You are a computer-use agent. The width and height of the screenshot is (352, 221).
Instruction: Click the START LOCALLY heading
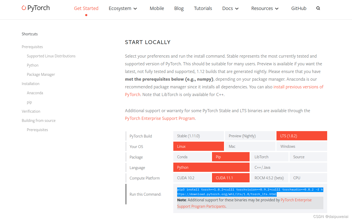pos(148,42)
